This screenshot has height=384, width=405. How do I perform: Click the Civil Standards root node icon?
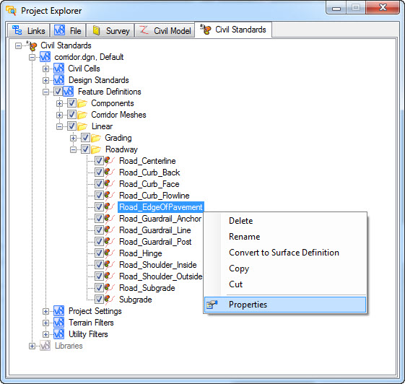tap(32, 45)
